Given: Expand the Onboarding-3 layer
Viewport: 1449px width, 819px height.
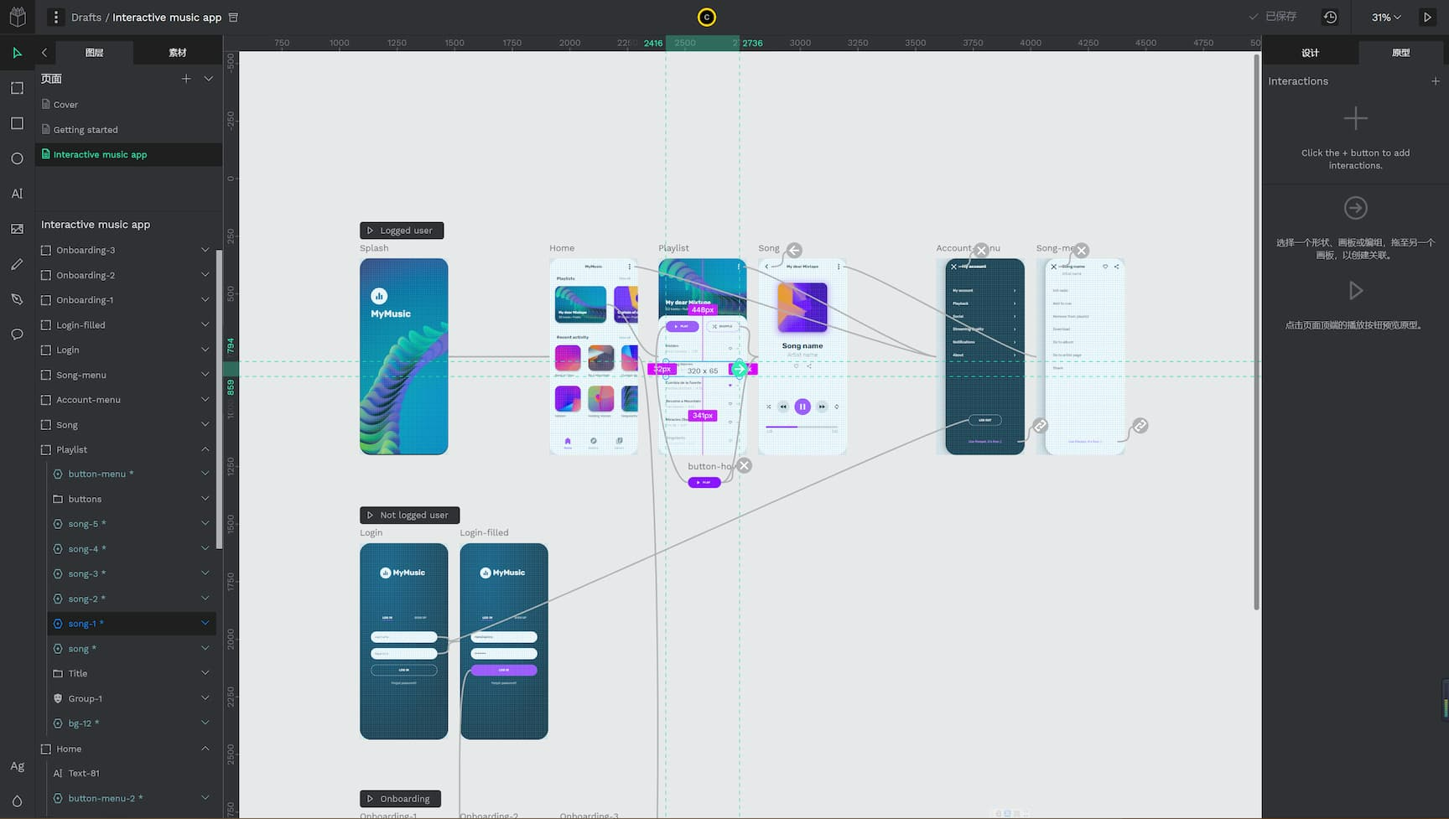Looking at the screenshot, I should point(205,250).
